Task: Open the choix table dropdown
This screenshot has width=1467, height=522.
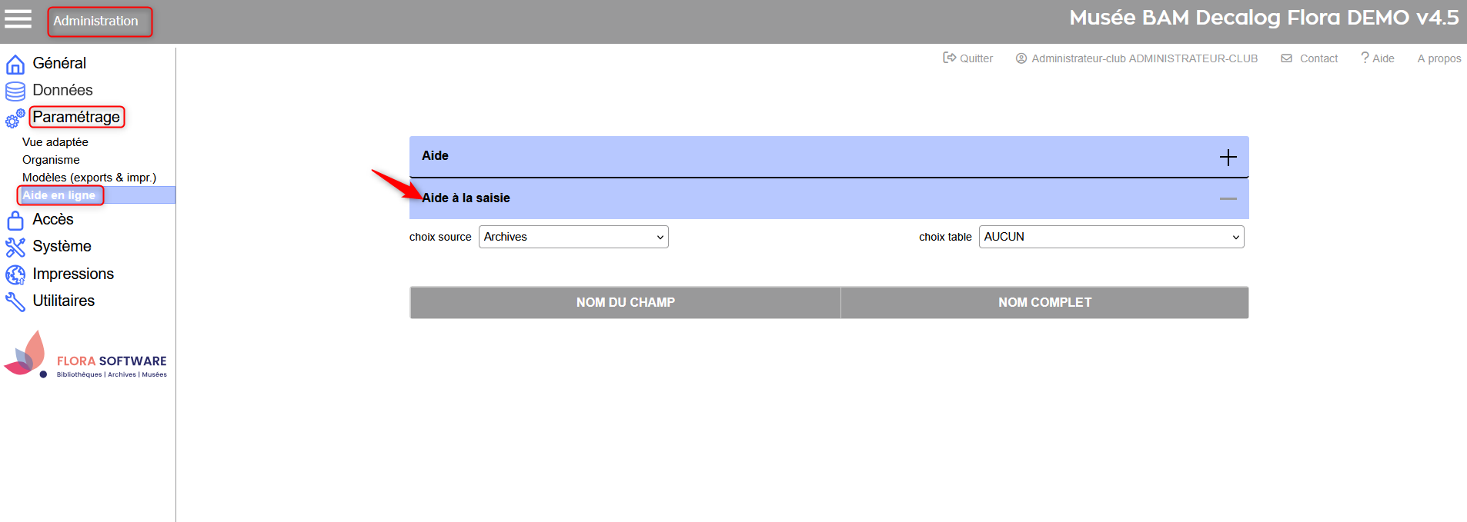Action: (1111, 237)
